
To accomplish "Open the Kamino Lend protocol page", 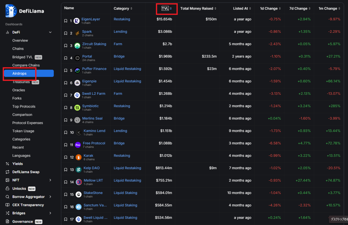I will pos(94,131).
